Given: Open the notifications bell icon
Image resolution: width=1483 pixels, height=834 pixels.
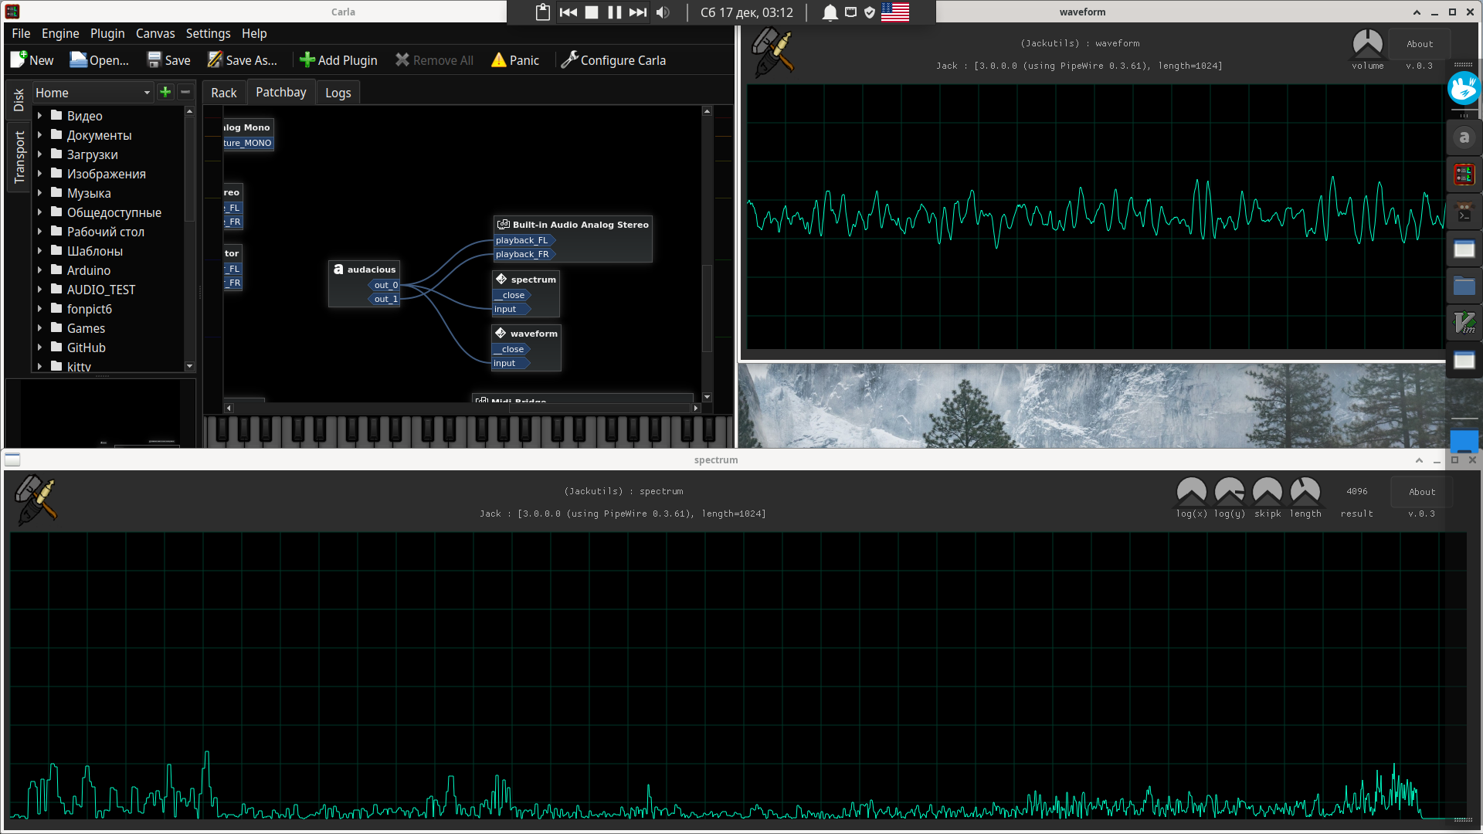Looking at the screenshot, I should tap(830, 12).
